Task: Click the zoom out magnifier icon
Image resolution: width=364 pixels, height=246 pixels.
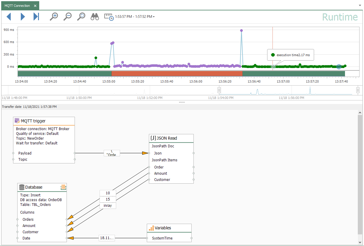Action: coord(67,17)
